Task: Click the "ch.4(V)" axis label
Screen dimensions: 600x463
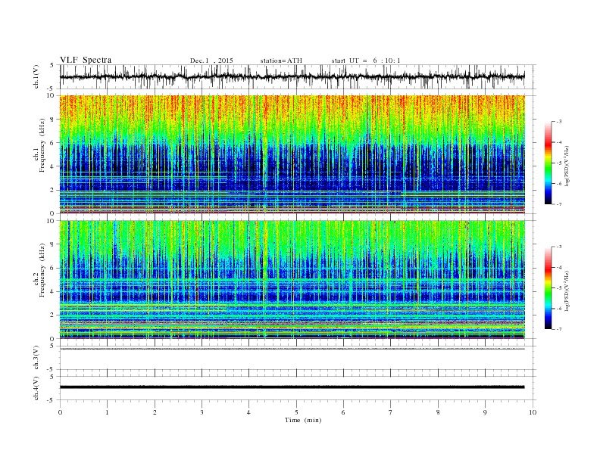Action: point(36,388)
